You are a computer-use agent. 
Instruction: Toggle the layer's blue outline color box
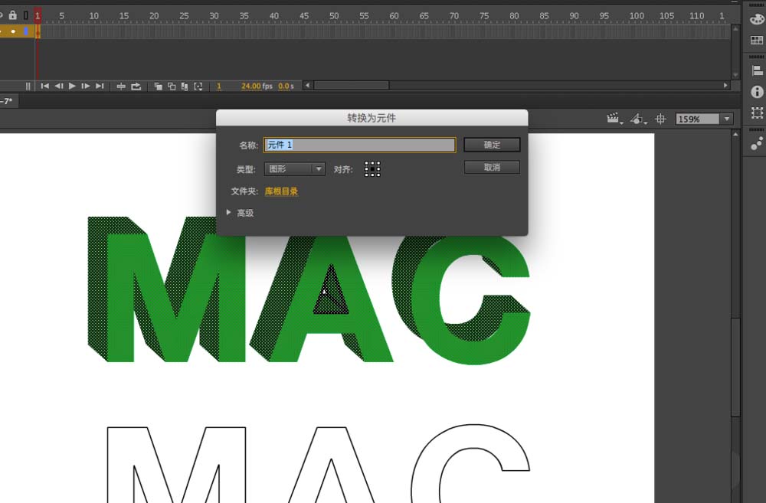coord(26,31)
